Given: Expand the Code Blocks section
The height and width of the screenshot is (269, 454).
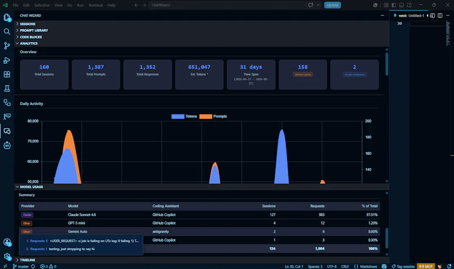Looking at the screenshot, I should tap(201, 37).
